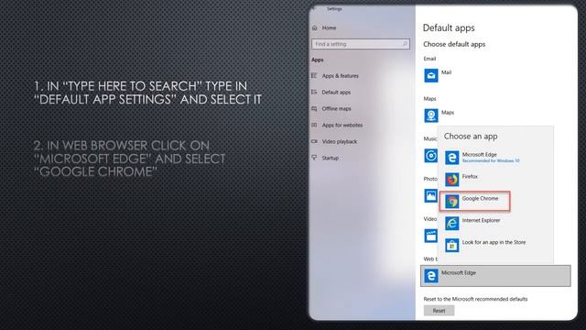Screen dimensions: 586x330
Task: Click the Maps app name label
Action: point(448,112)
